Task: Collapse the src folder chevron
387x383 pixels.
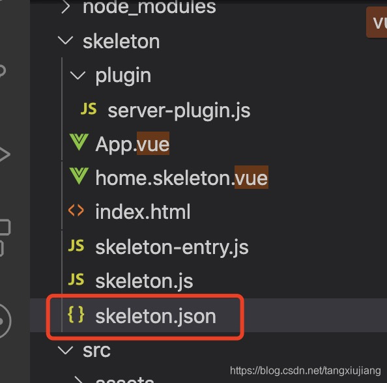Action: pyautogui.click(x=65, y=350)
